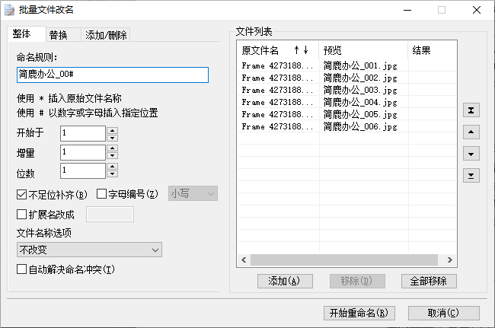Click the 位数 number field
The width and height of the screenshot is (495, 328).
(83, 170)
